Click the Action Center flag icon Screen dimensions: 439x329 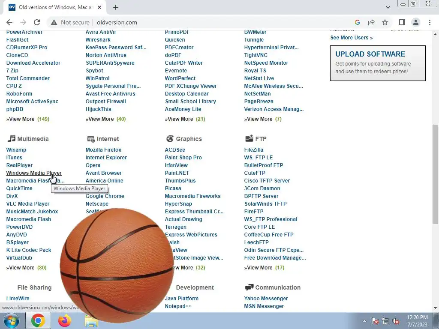pos(375,321)
